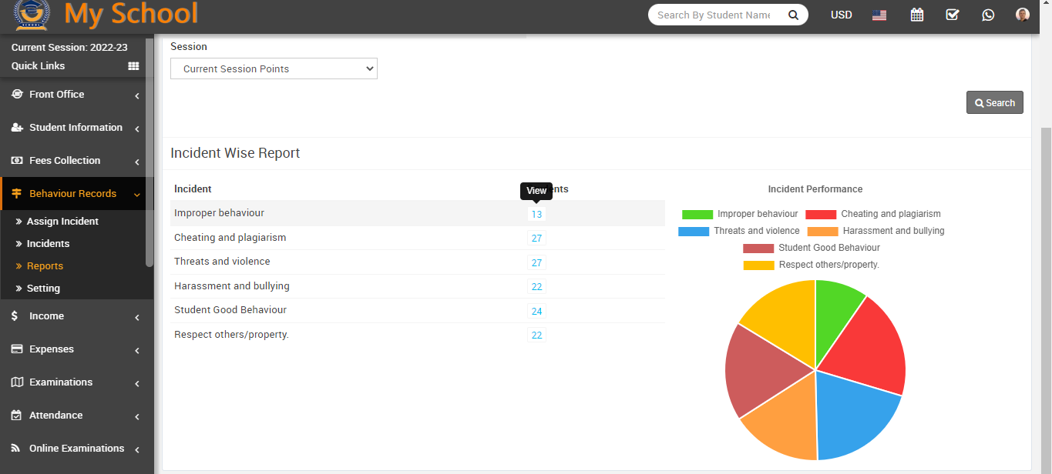1052x474 pixels.
Task: Open the user profile avatar
Action: pyautogui.click(x=1023, y=15)
